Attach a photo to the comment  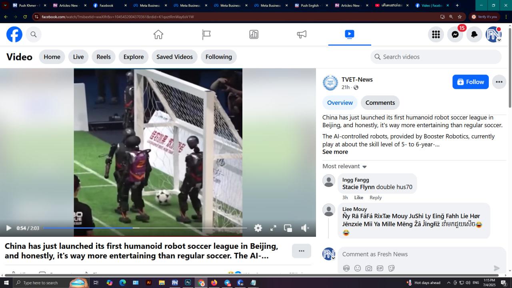(x=369, y=268)
